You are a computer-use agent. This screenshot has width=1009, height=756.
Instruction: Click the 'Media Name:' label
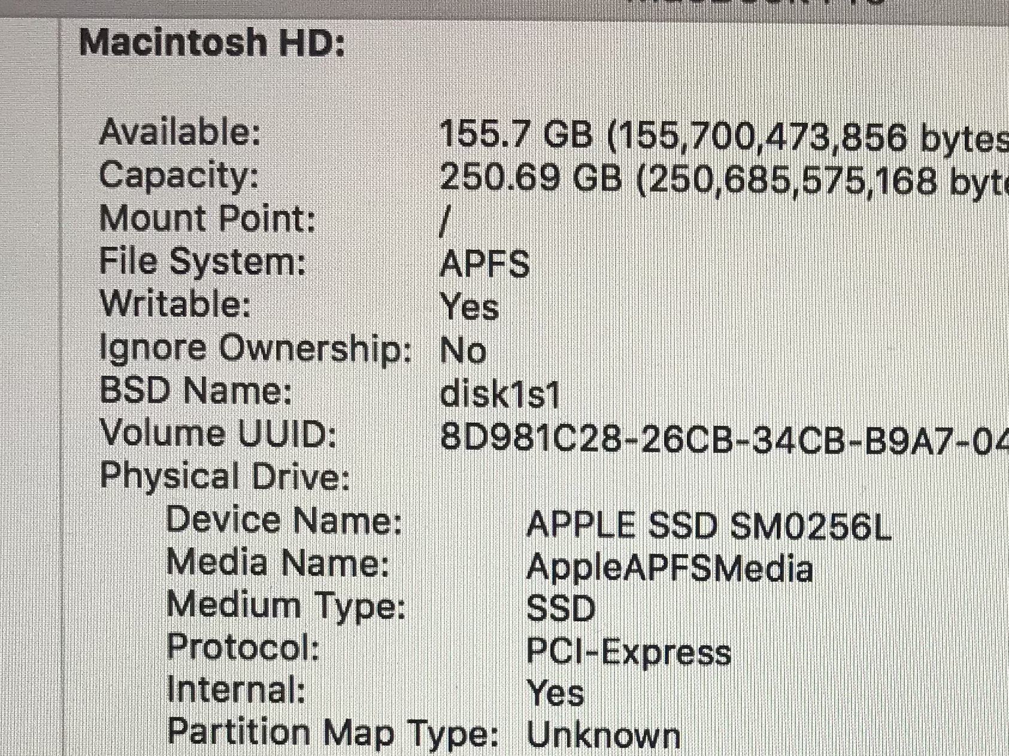point(278,563)
